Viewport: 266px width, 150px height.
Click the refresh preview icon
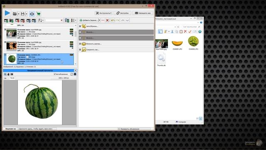(71, 74)
